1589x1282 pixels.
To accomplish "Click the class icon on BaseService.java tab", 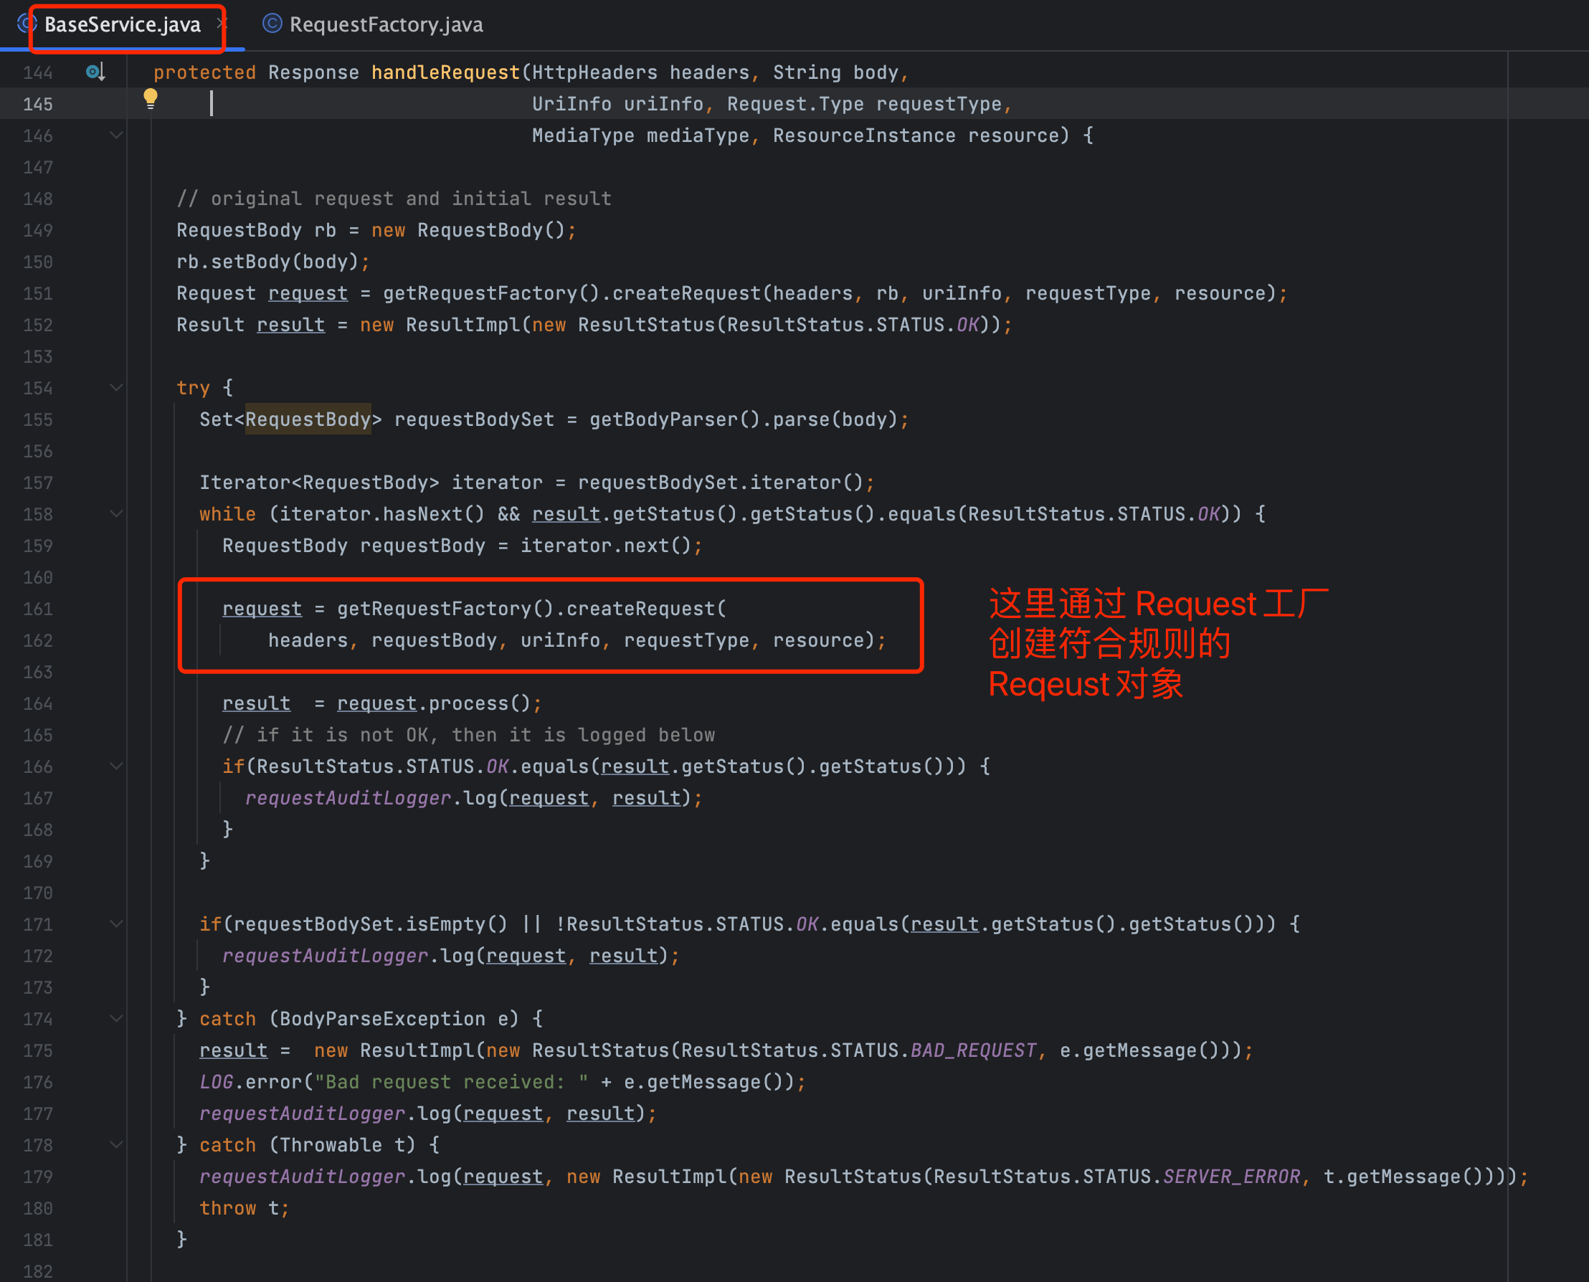I will coord(27,24).
